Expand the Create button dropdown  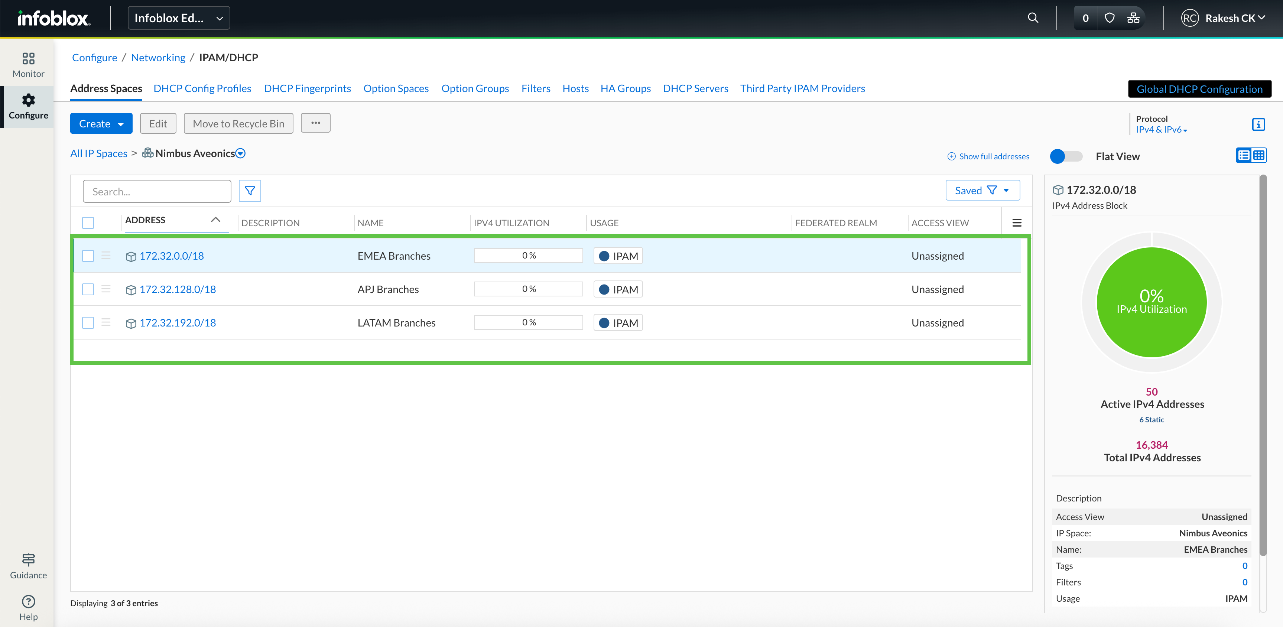point(120,124)
